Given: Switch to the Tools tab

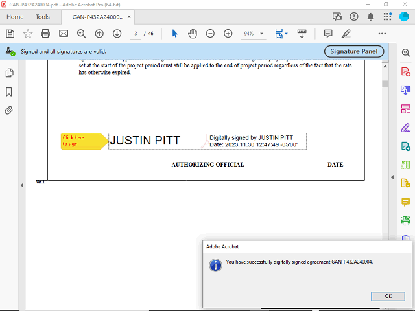Looking at the screenshot, I should 42,17.
